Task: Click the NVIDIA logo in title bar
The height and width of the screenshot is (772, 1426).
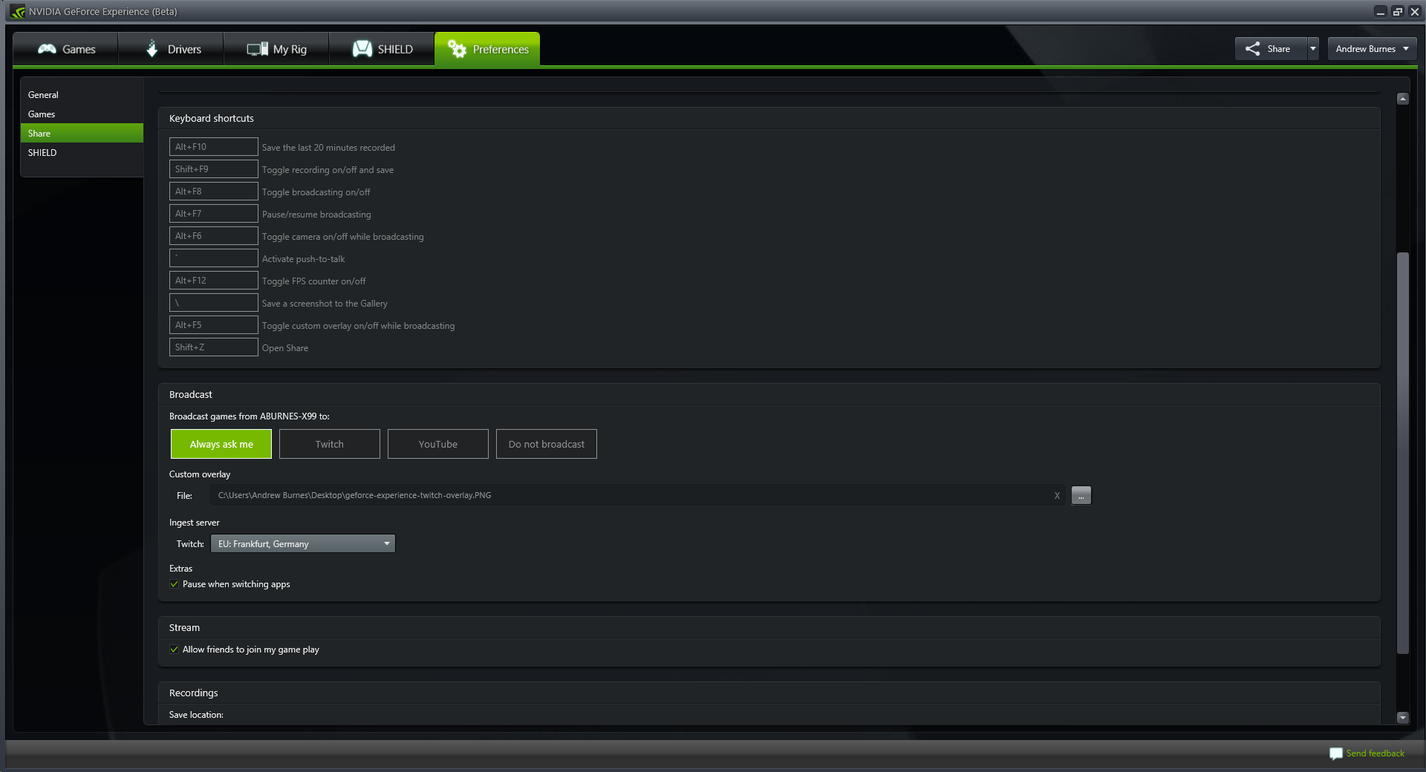Action: click(x=18, y=11)
